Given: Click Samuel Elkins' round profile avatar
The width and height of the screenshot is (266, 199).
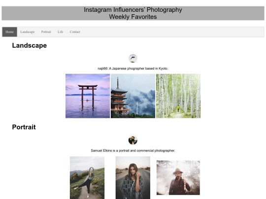Looking at the screenshot, I should [133, 140].
